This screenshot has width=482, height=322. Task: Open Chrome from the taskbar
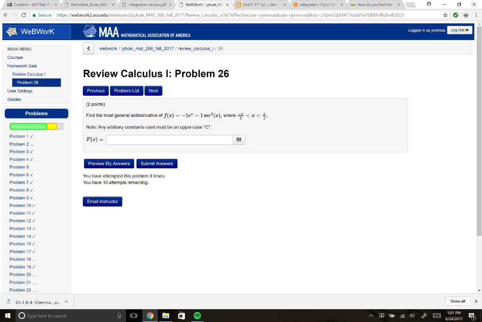tap(150, 315)
